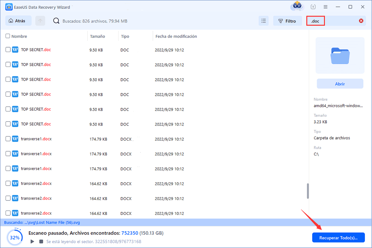Click the vertical scrollbar thumb of file list
This screenshot has height=248, width=372.
[x=308, y=191]
